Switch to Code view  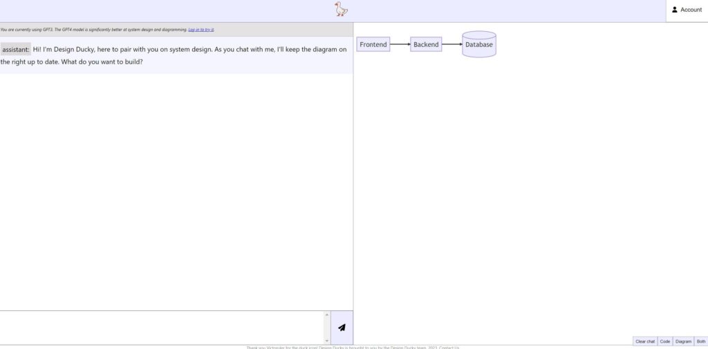pos(664,341)
